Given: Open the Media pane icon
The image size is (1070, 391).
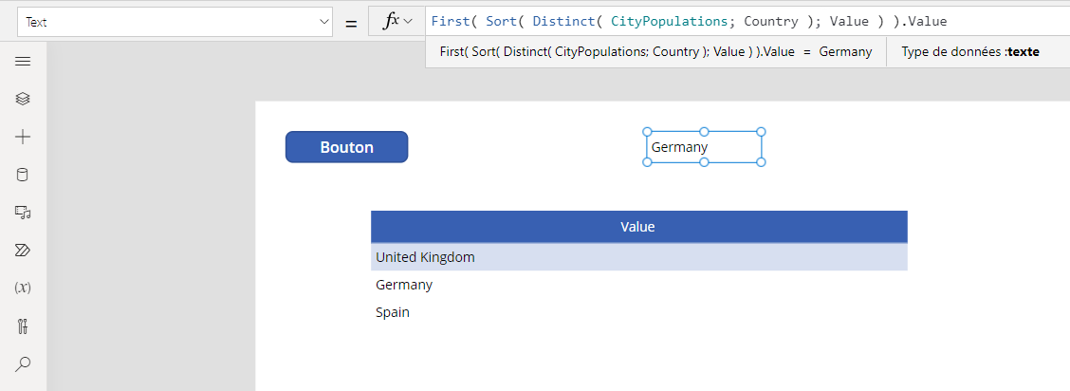Looking at the screenshot, I should pyautogui.click(x=24, y=213).
